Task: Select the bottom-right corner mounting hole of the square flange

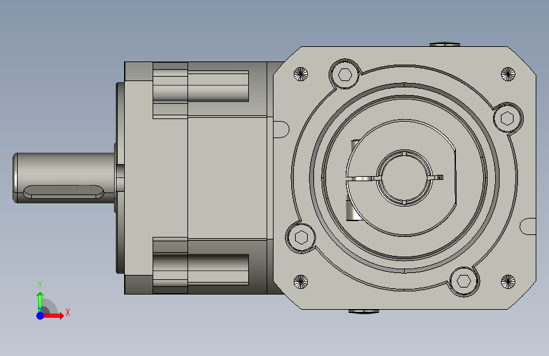Action: 508,281
